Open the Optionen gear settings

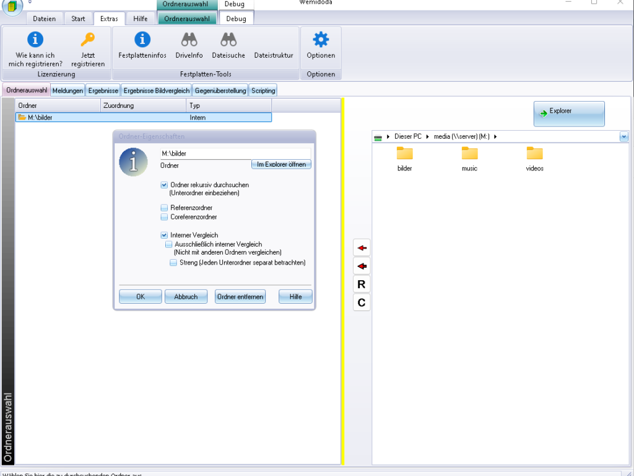pos(321,40)
